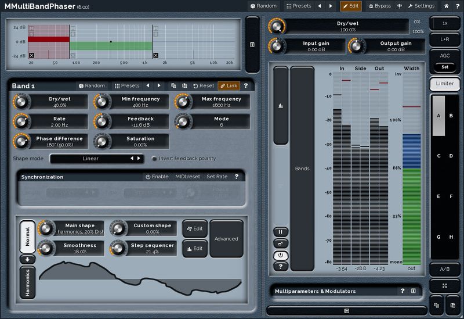Image resolution: width=464 pixels, height=319 pixels.
Task: Select previous Band 1 preset arrow
Action: pos(148,85)
